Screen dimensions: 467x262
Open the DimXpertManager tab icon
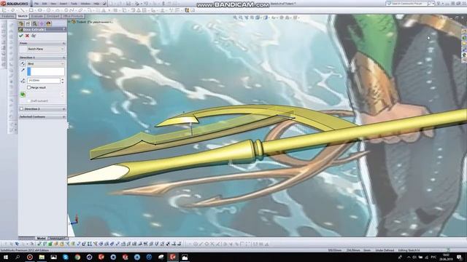(x=42, y=23)
